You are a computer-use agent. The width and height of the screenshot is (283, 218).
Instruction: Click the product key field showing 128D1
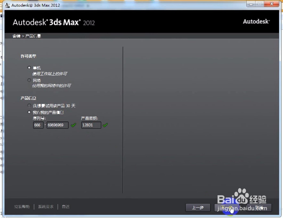click(91, 125)
